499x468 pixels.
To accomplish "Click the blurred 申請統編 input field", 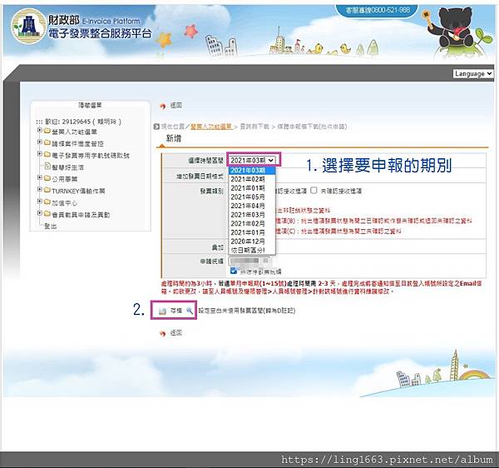I will [249, 261].
